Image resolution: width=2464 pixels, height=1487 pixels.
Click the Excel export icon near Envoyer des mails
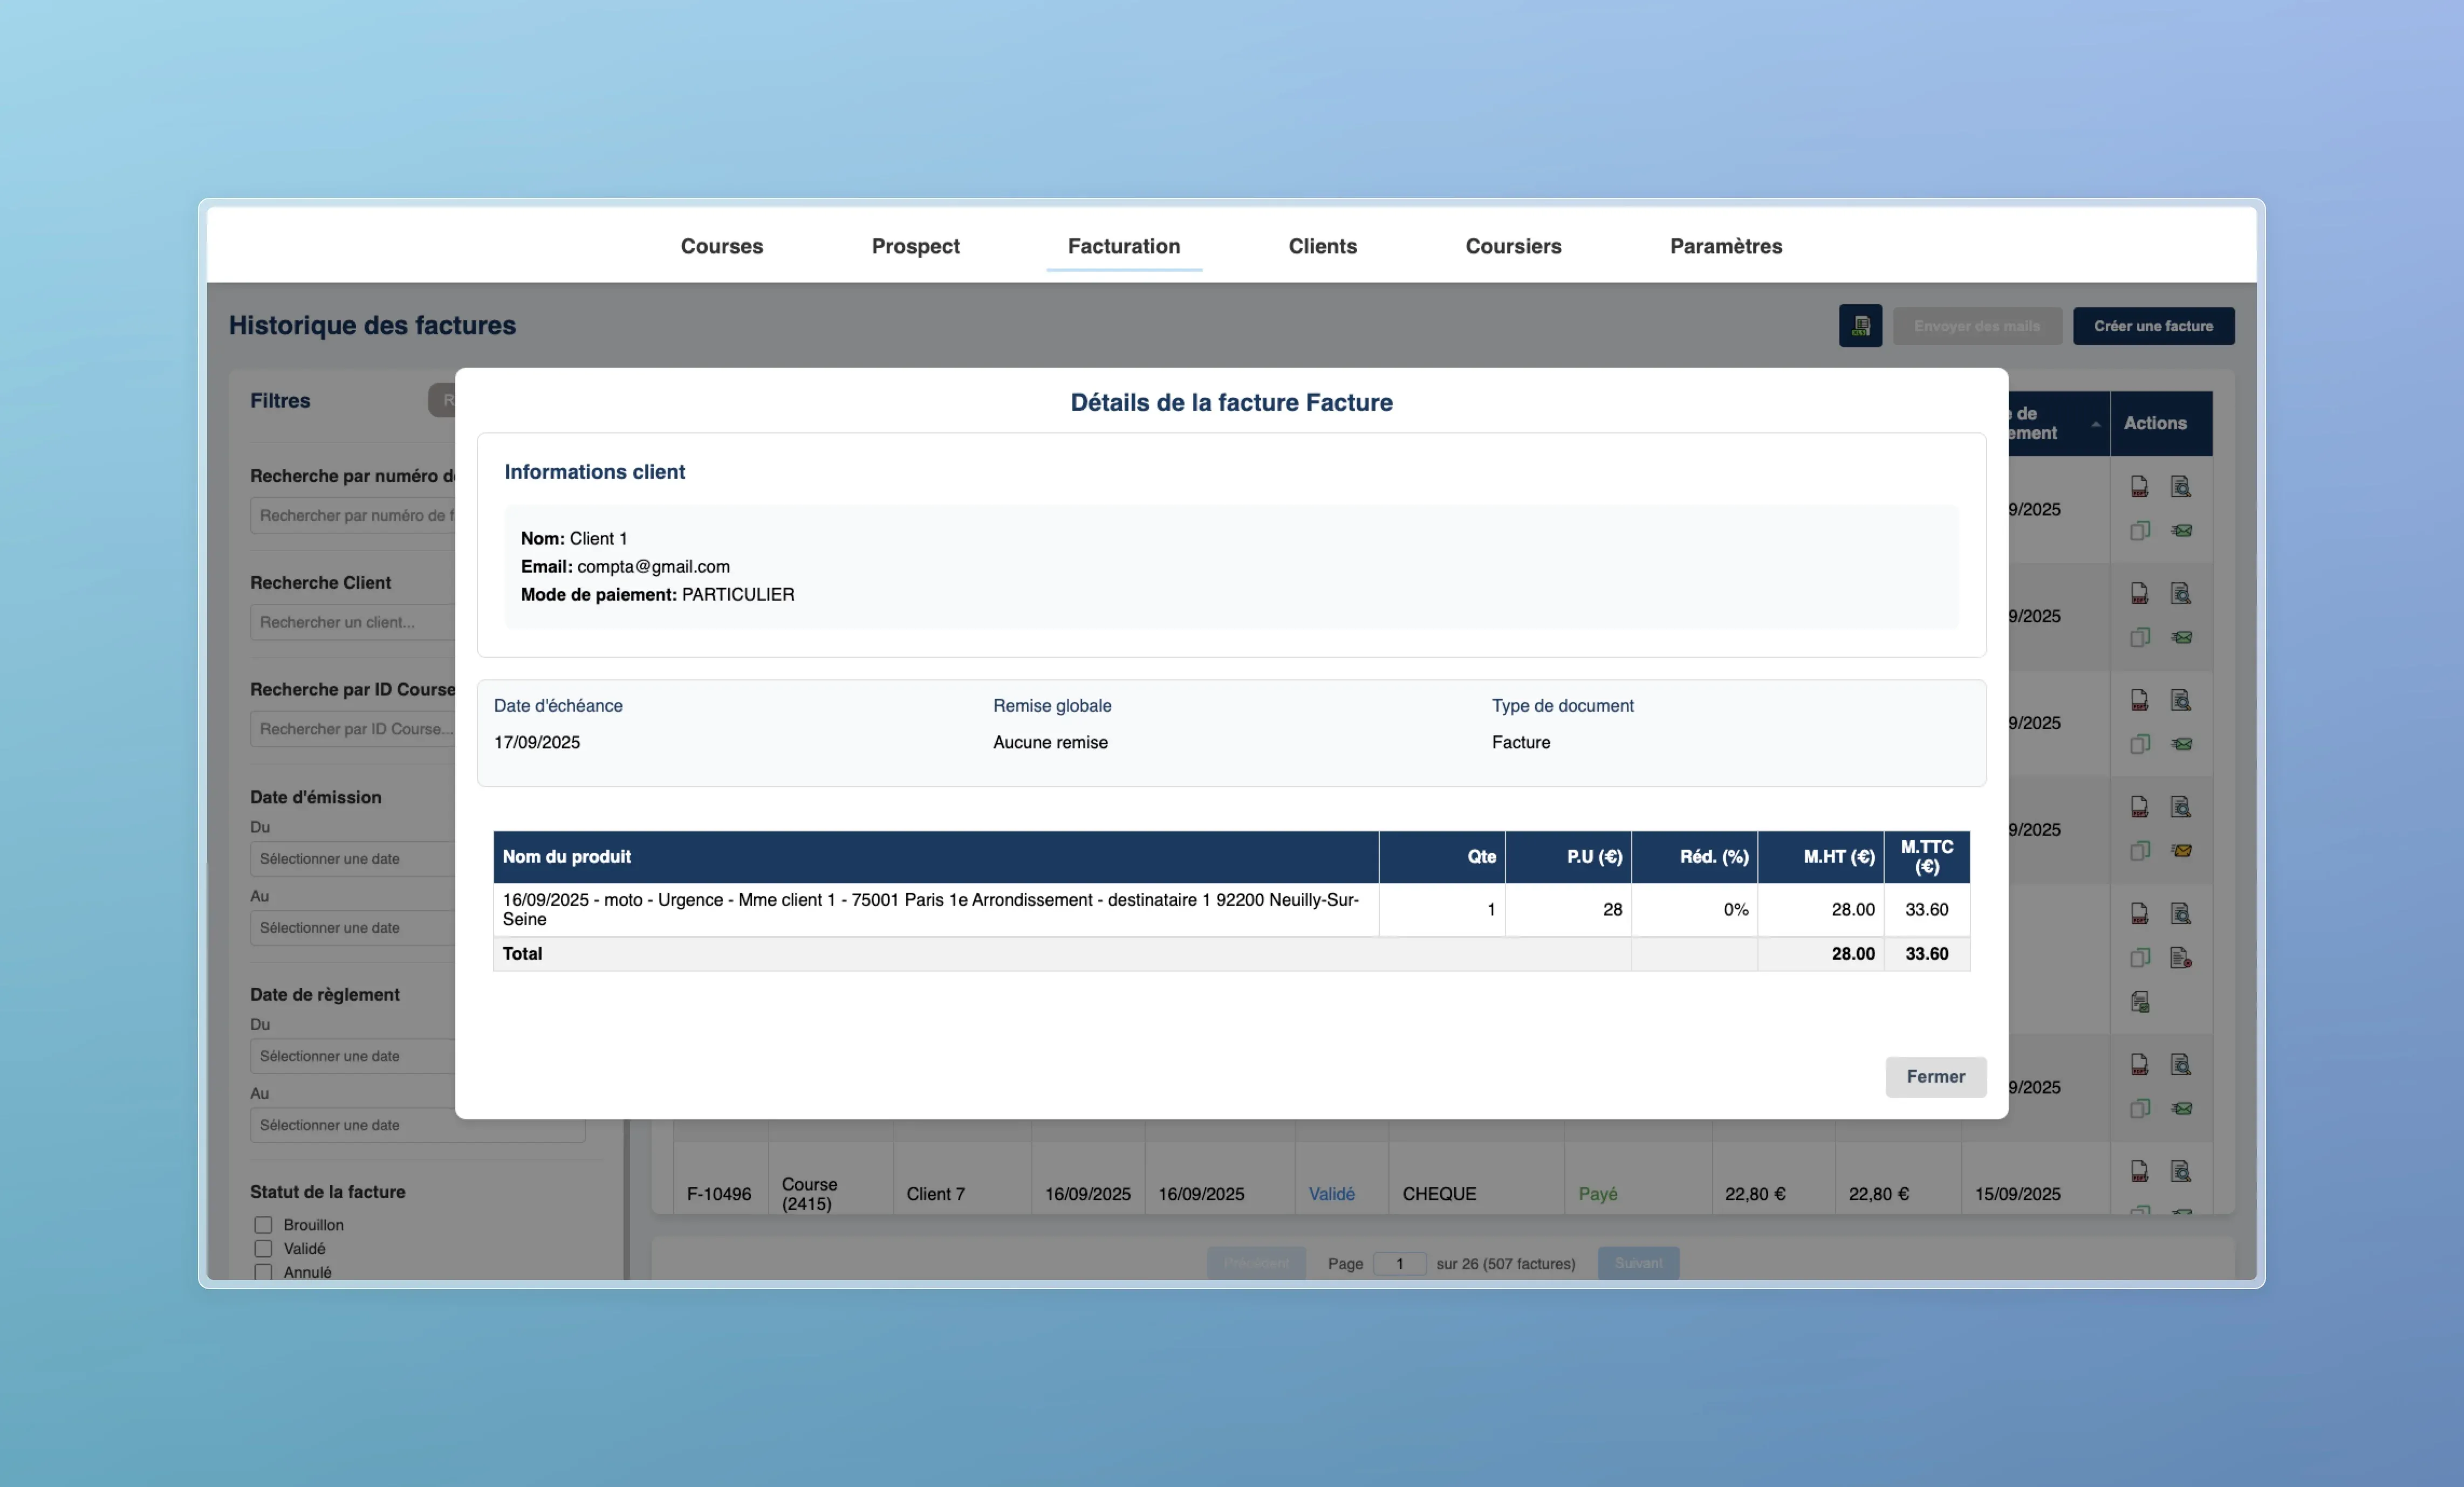click(1859, 326)
